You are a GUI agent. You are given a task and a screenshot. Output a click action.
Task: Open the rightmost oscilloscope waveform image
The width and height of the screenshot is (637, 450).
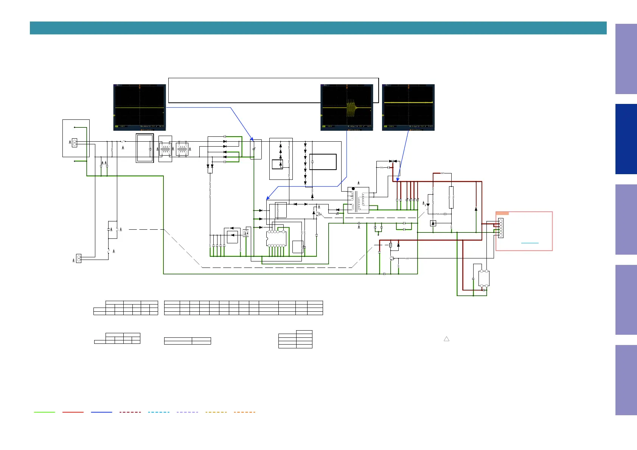pyautogui.click(x=408, y=107)
